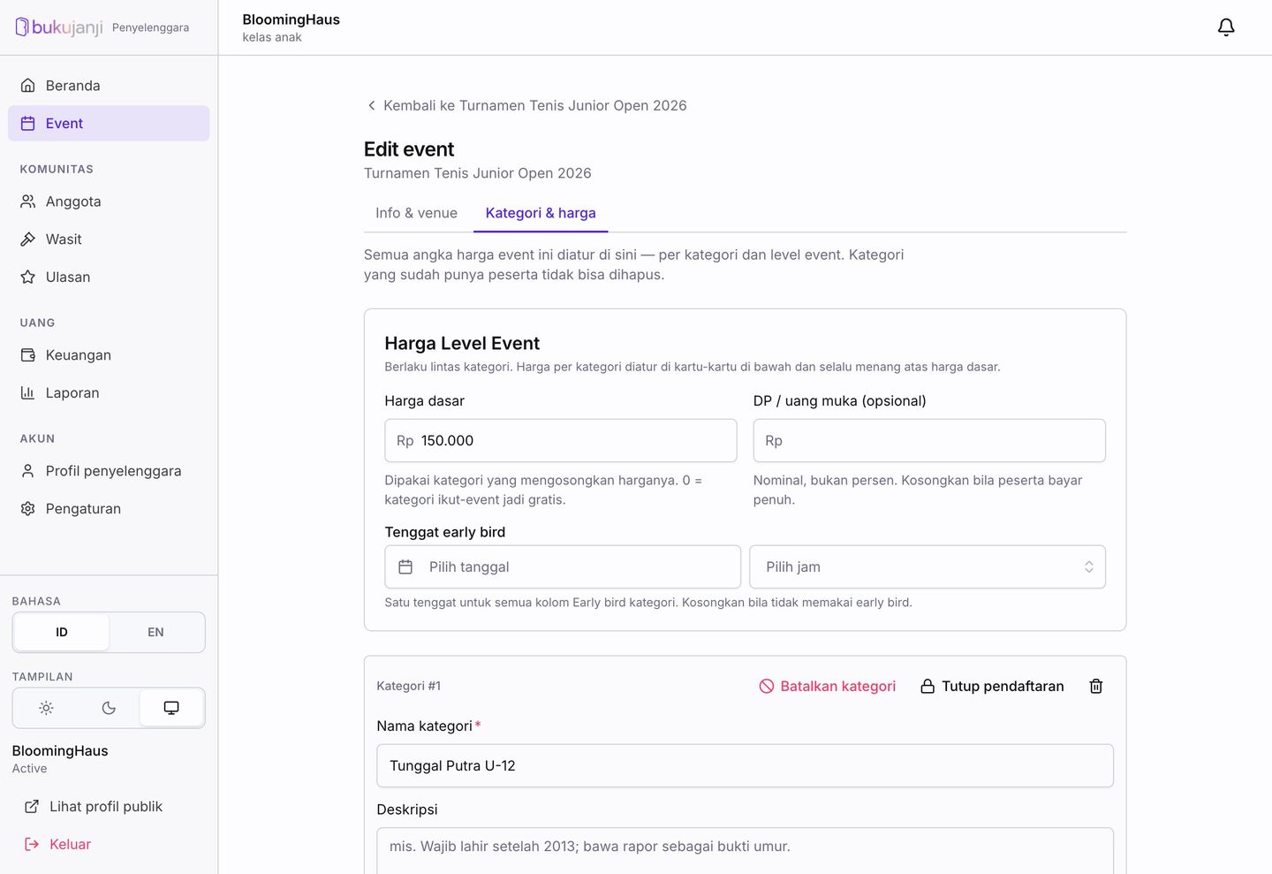
Task: Click the 'Kategori #1' label
Action: click(409, 687)
